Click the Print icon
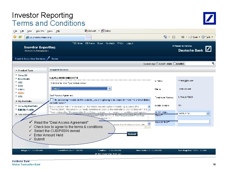The height and width of the screenshot is (171, 228). click(183, 37)
